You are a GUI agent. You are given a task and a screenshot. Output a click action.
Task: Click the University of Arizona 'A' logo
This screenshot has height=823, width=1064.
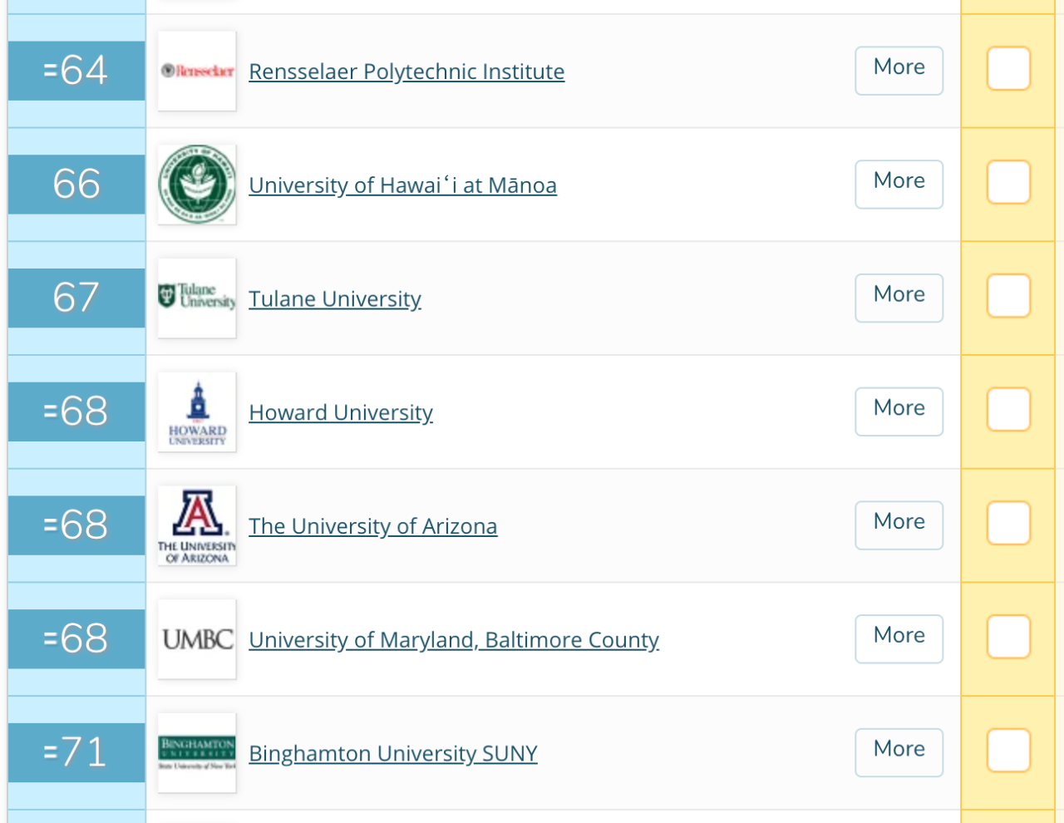pyautogui.click(x=197, y=525)
